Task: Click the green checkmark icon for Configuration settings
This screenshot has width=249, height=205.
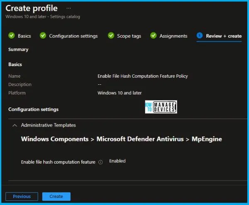Action: tap(43, 36)
